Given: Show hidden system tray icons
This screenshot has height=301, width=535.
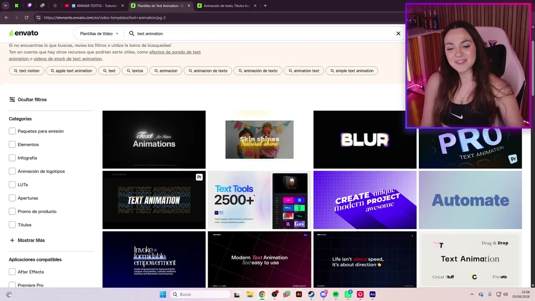Looking at the screenshot, I should (x=472, y=294).
